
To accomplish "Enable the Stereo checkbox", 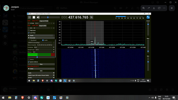I will coord(29,59).
